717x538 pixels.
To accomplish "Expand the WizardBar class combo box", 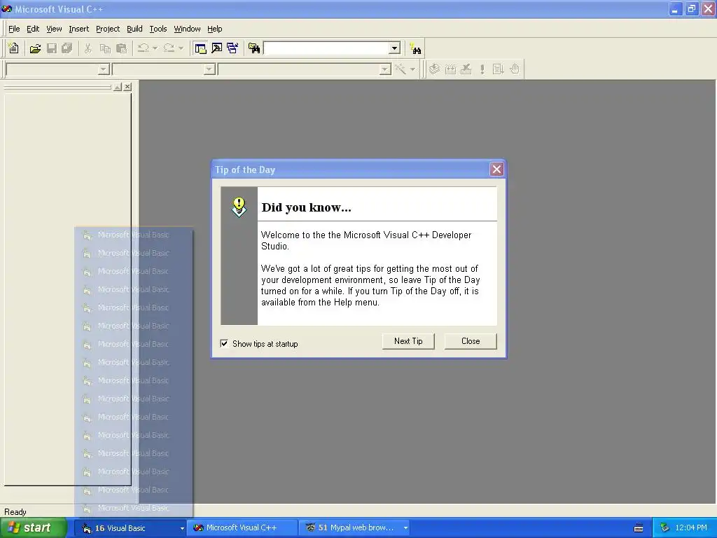I will [x=104, y=69].
